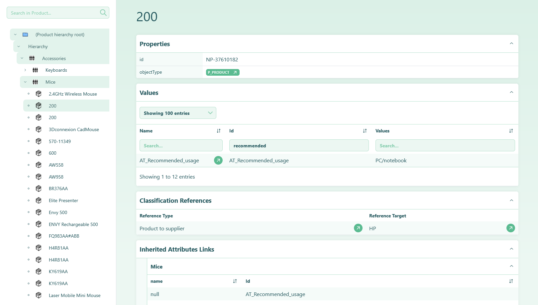Click the Values column search field
This screenshot has width=538, height=305.
(x=445, y=145)
